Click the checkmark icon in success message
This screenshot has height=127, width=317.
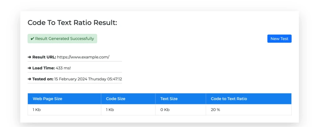[32, 39]
